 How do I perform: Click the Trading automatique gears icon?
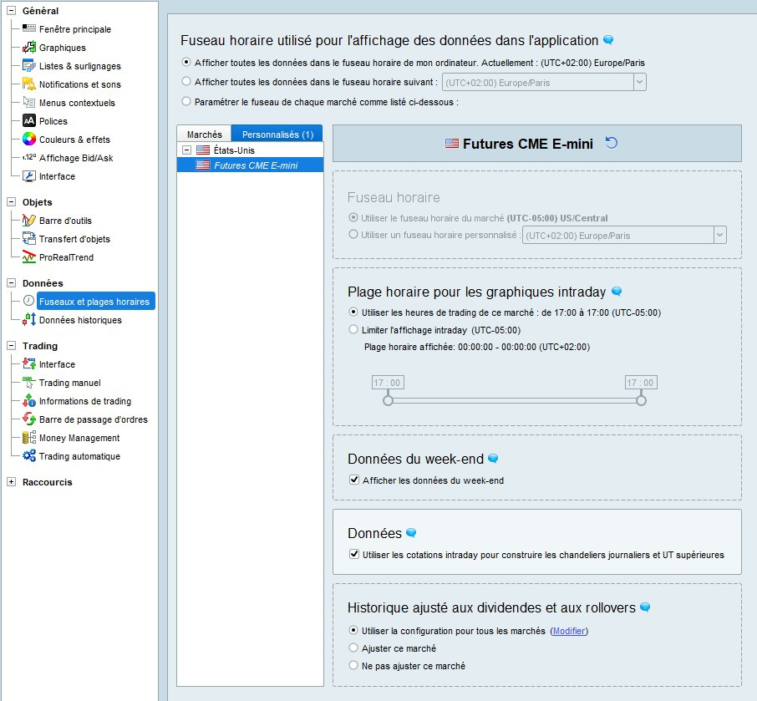29,455
